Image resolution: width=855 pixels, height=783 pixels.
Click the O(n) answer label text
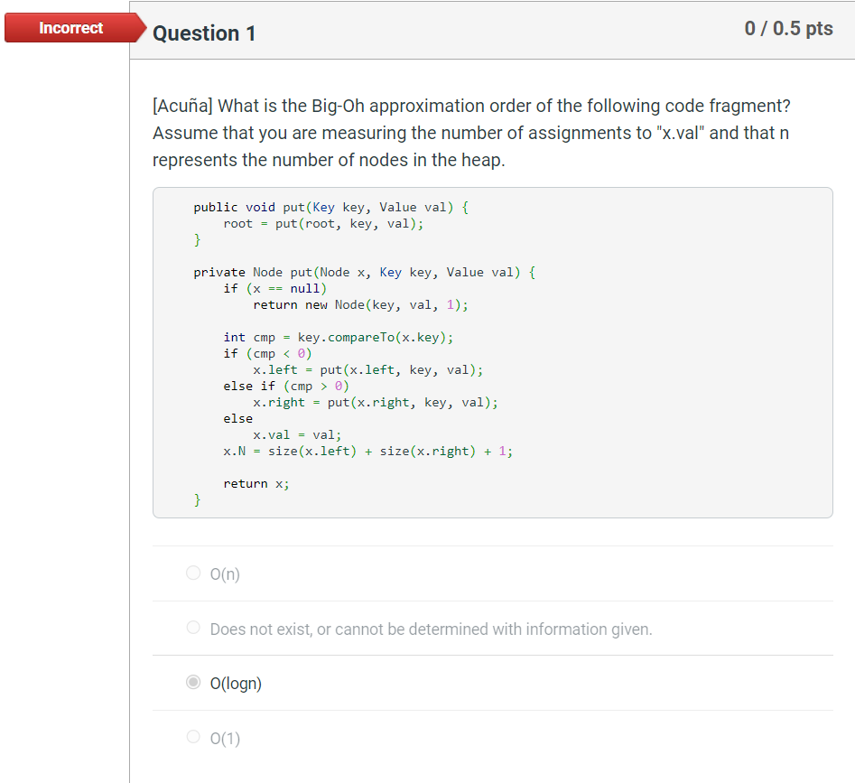point(225,573)
